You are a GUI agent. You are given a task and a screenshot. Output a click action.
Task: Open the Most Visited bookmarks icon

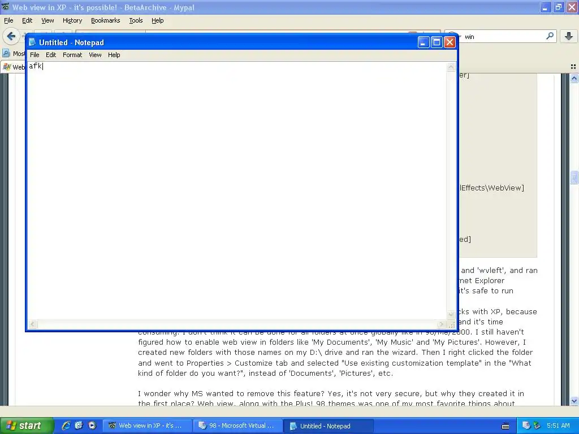point(6,54)
